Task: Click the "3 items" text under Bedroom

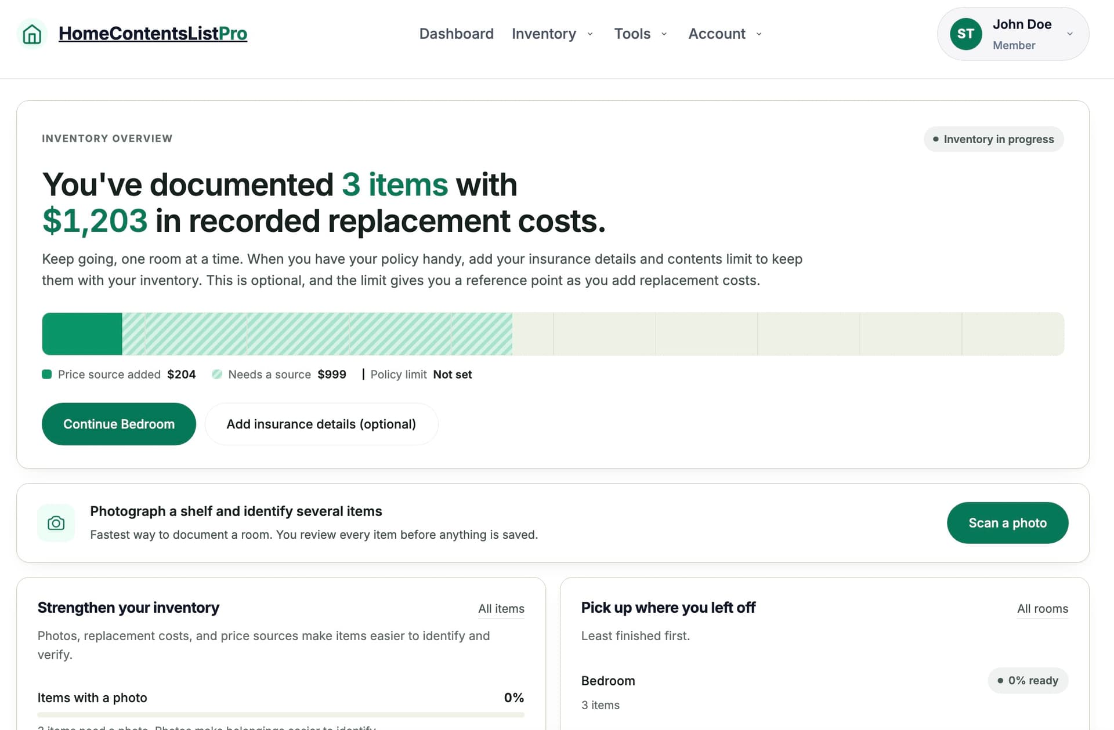Action: pyautogui.click(x=601, y=705)
